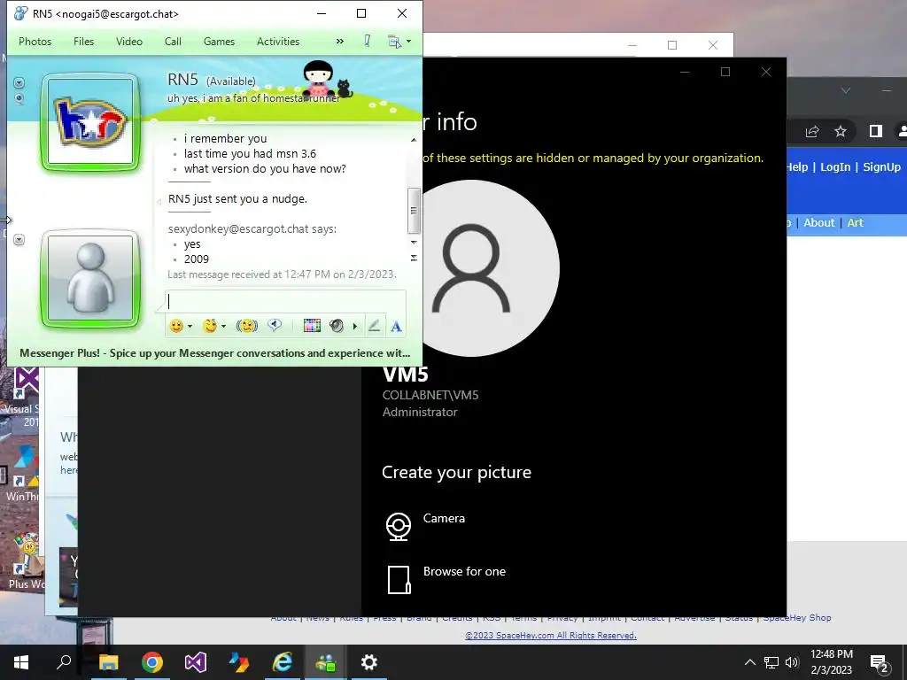Open Art link in SpaceHey navigation
This screenshot has height=680, width=907.
pyautogui.click(x=855, y=222)
